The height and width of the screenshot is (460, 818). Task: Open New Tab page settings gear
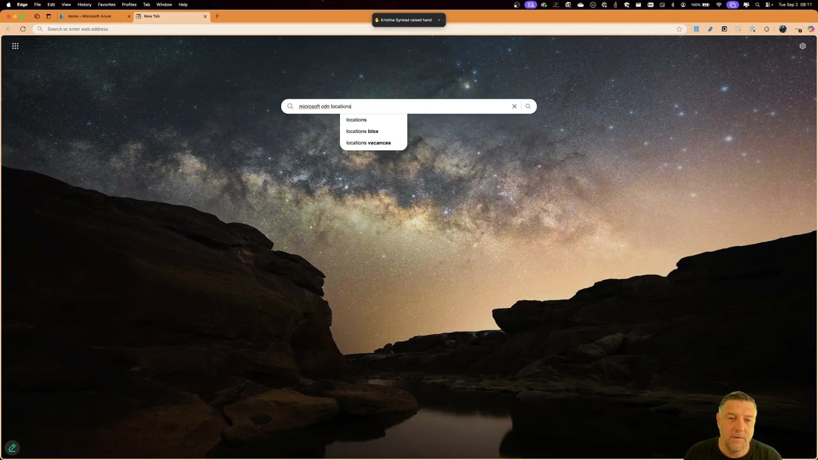click(x=803, y=46)
